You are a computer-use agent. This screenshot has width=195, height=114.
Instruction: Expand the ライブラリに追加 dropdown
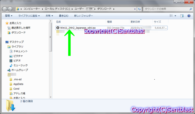[x=29, y=16]
